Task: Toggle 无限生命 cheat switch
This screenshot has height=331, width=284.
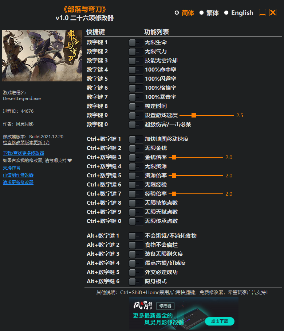Action: pos(136,43)
